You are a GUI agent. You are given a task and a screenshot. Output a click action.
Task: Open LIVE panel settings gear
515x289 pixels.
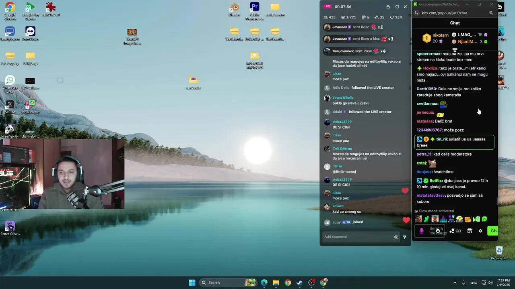(x=397, y=7)
